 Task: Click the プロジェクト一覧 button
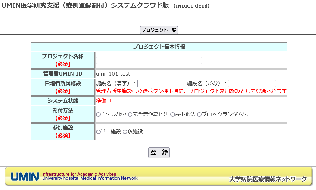pyautogui.click(x=159, y=30)
